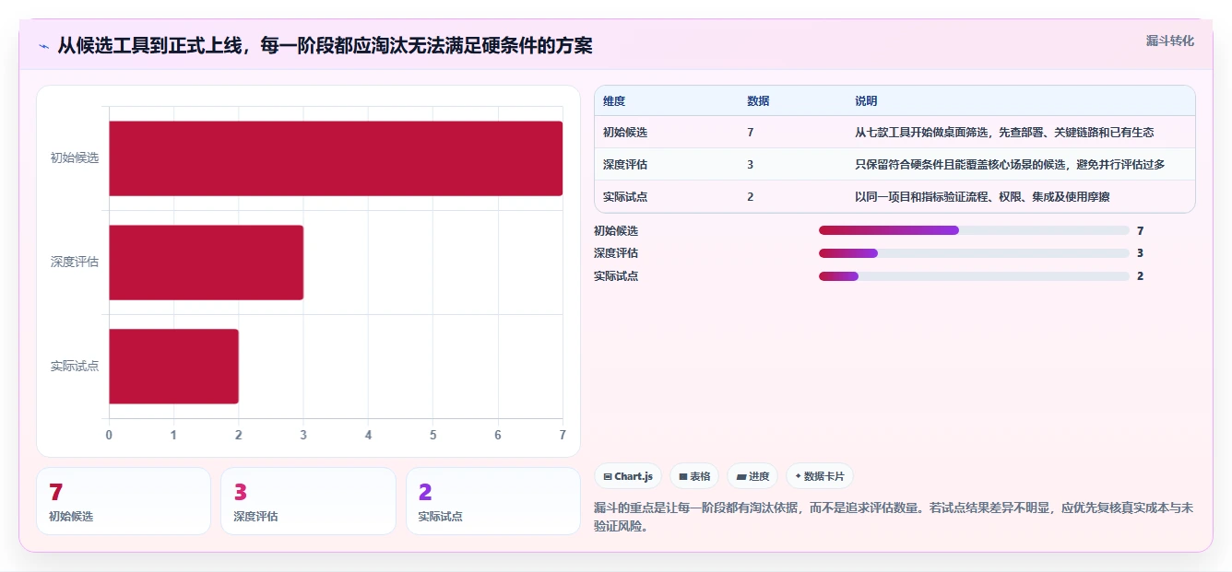
Task: Click the 数据 column header
Action: [x=758, y=101]
